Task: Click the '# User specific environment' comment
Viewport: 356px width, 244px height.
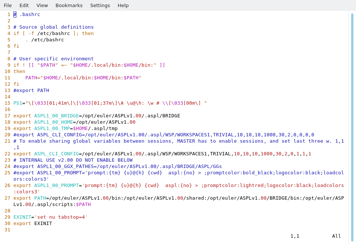Action: [x=54, y=59]
